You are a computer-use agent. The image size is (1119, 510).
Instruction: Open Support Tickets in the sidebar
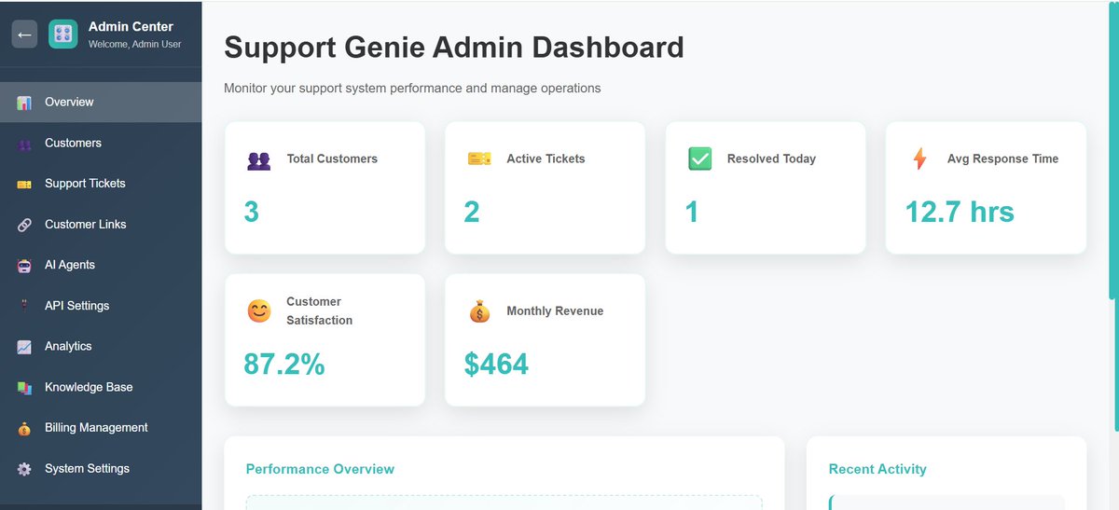(x=101, y=184)
